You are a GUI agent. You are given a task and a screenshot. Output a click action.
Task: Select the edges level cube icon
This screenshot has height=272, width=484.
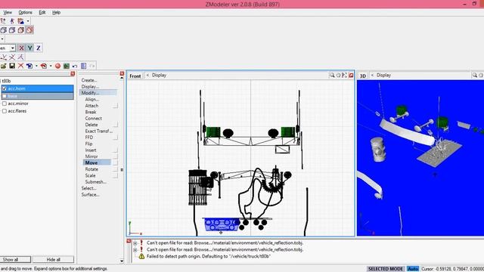click(x=12, y=30)
